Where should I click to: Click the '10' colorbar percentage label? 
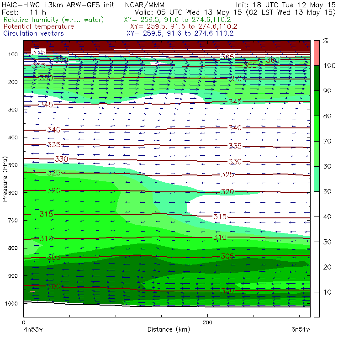327,292
